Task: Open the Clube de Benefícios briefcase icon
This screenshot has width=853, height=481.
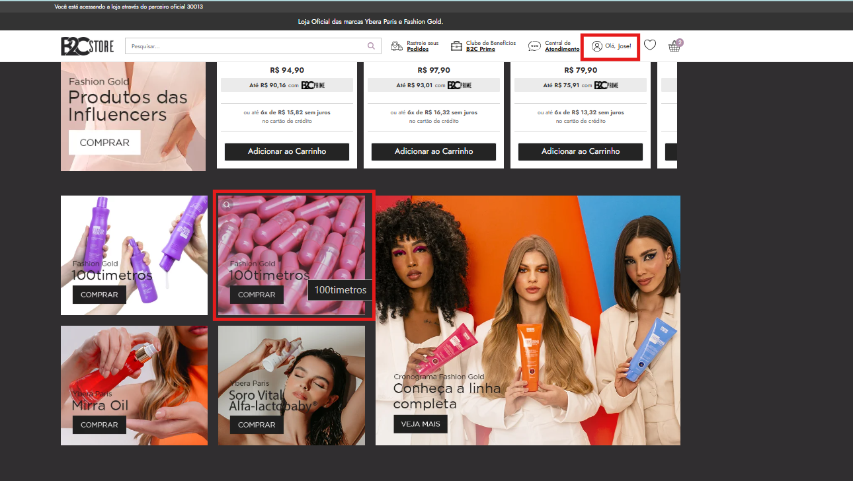Action: pyautogui.click(x=457, y=46)
